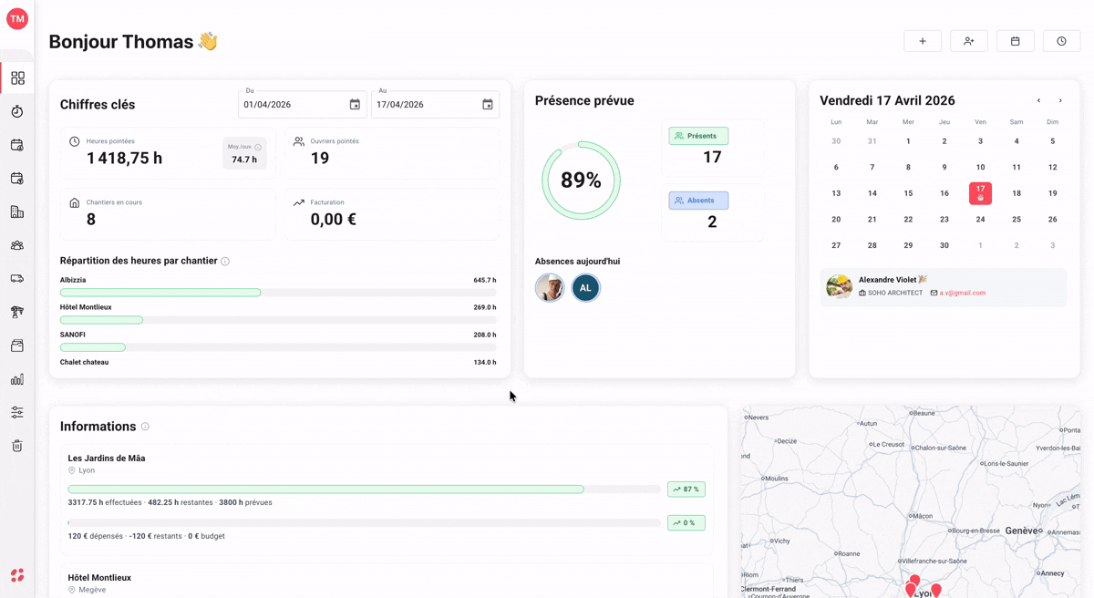The height and width of the screenshot is (598, 1094).
Task: Click the 87 % progress badge
Action: [x=686, y=490]
